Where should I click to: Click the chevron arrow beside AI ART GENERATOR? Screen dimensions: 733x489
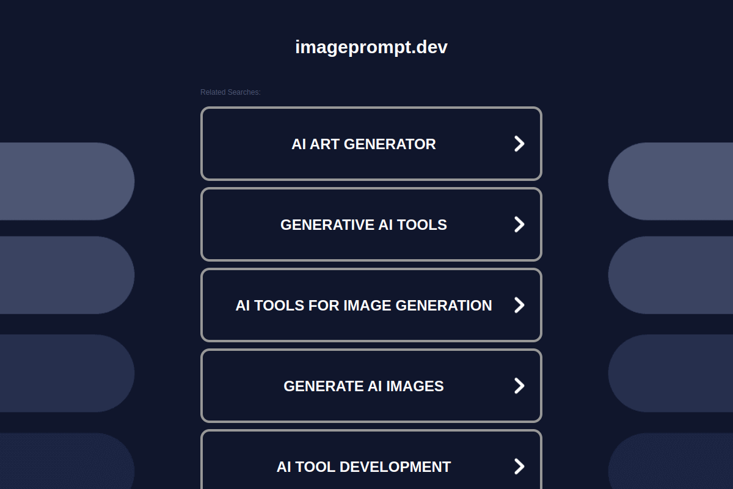519,144
